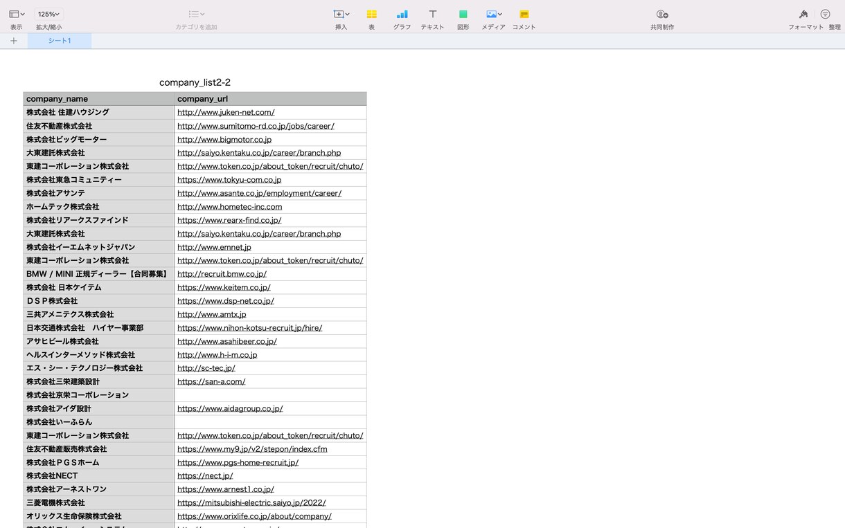Image resolution: width=845 pixels, height=528 pixels.
Task: Open the asahibeer.co.jp link
Action: click(227, 341)
